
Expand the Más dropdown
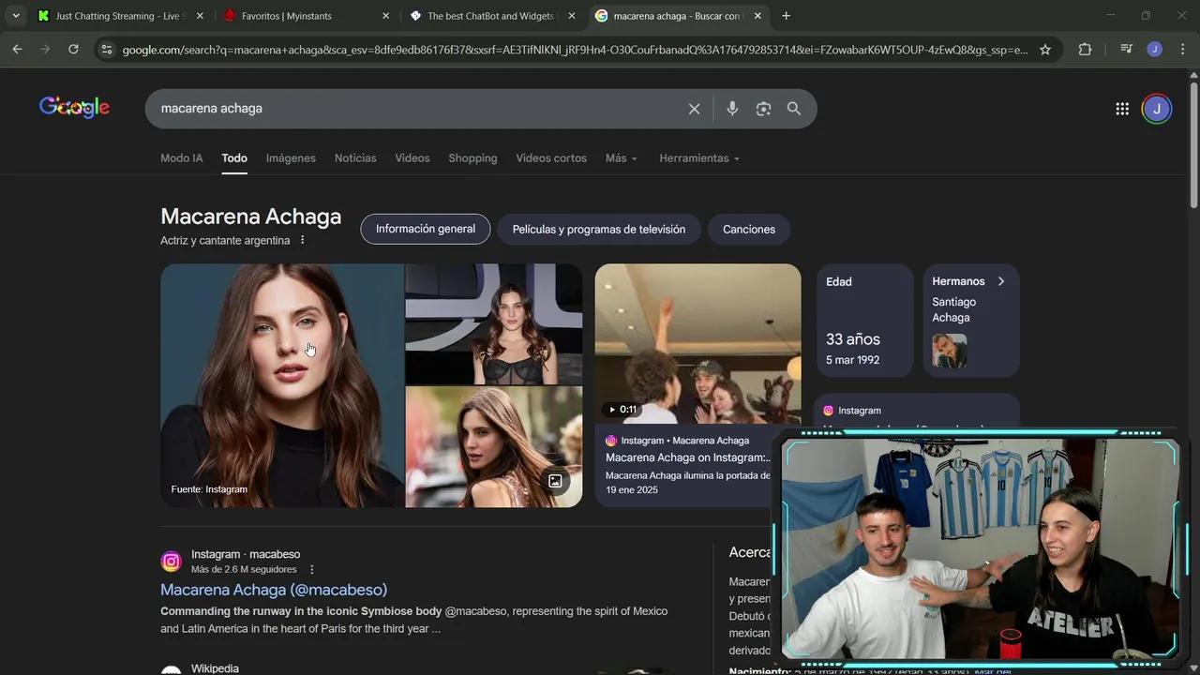(x=622, y=158)
